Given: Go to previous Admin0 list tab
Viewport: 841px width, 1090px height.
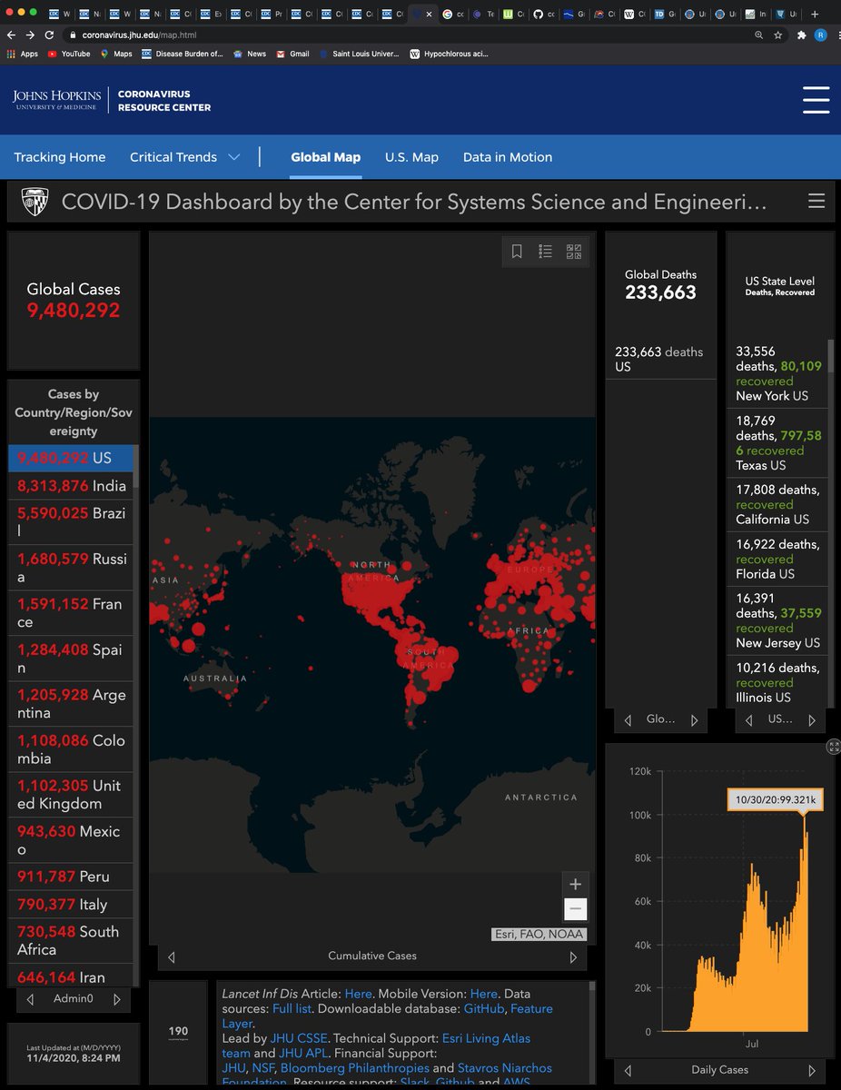Looking at the screenshot, I should click(x=30, y=999).
